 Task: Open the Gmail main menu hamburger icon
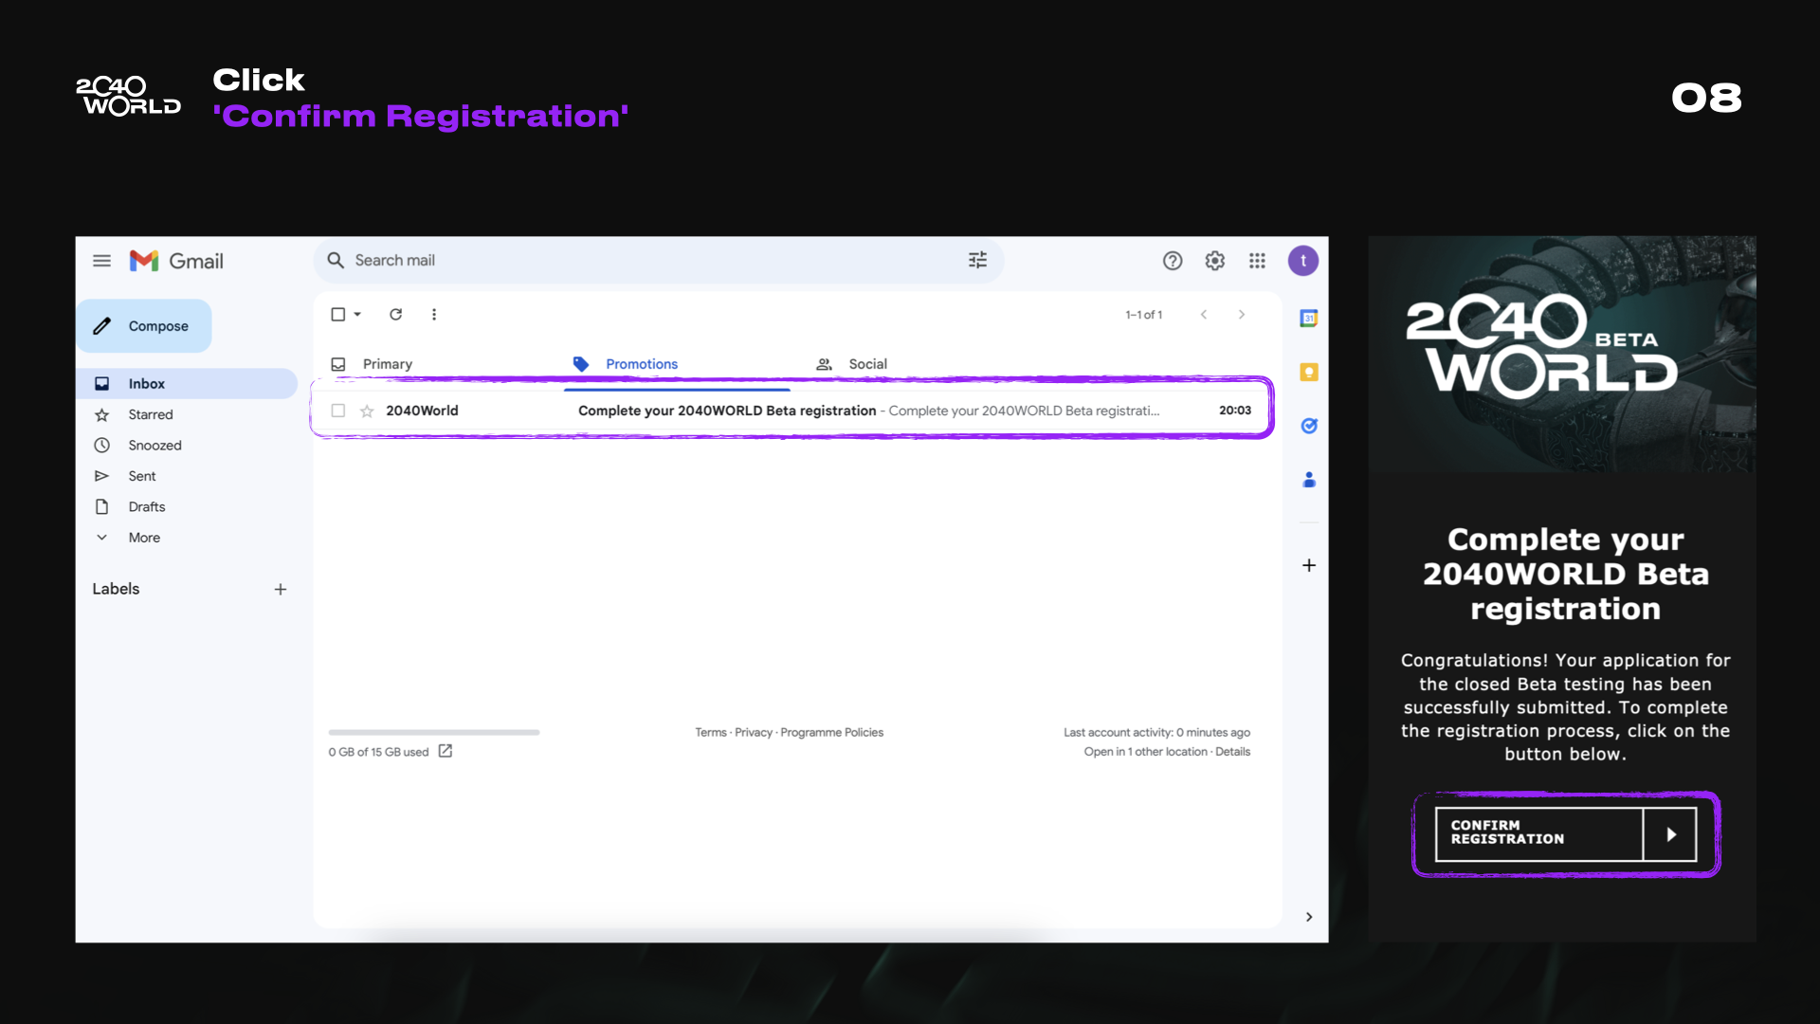tap(101, 261)
